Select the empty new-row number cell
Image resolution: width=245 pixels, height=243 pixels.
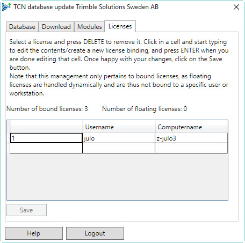(x=46, y=148)
